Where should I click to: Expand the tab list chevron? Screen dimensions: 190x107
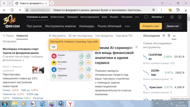pyautogui.click(x=10, y=3)
